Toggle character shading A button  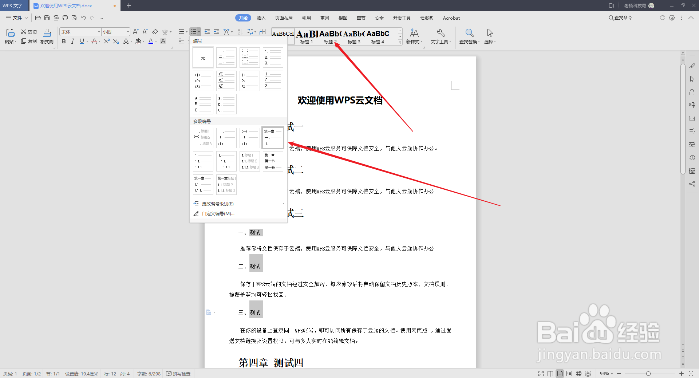point(163,42)
